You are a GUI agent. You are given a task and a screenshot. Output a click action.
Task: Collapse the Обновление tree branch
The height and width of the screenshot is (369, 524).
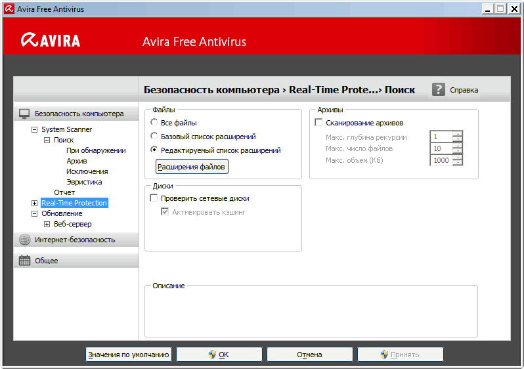pyautogui.click(x=35, y=214)
